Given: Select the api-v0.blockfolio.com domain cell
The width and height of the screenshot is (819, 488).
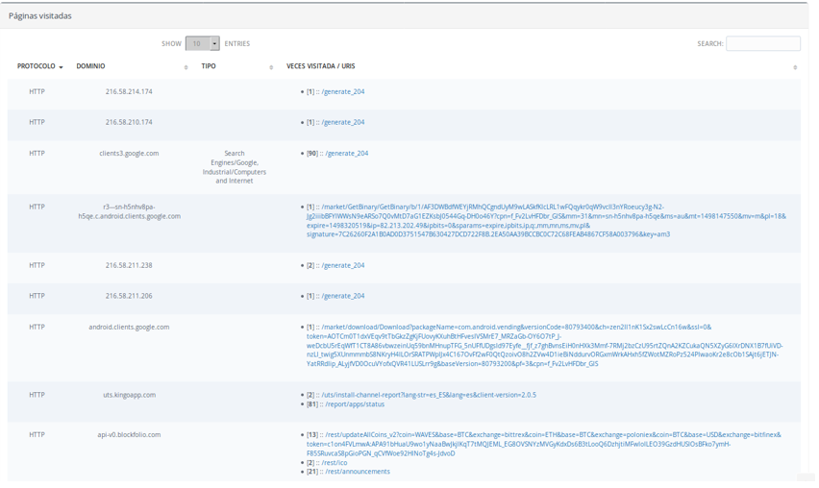Looking at the screenshot, I should 129,435.
